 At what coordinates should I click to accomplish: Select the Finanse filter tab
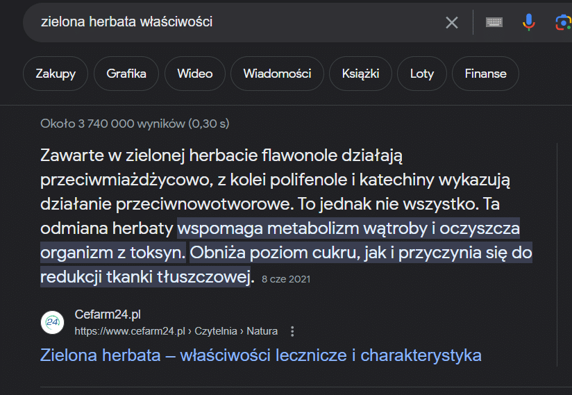[x=485, y=74]
